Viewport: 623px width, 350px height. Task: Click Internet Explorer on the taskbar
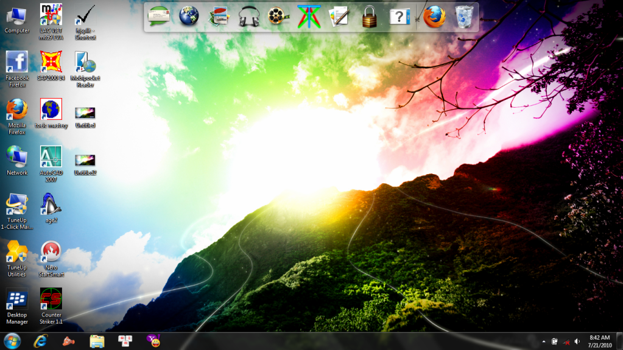point(41,341)
